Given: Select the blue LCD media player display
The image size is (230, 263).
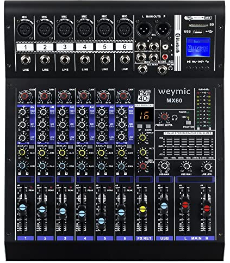Looking at the screenshot, I should coord(198,47).
